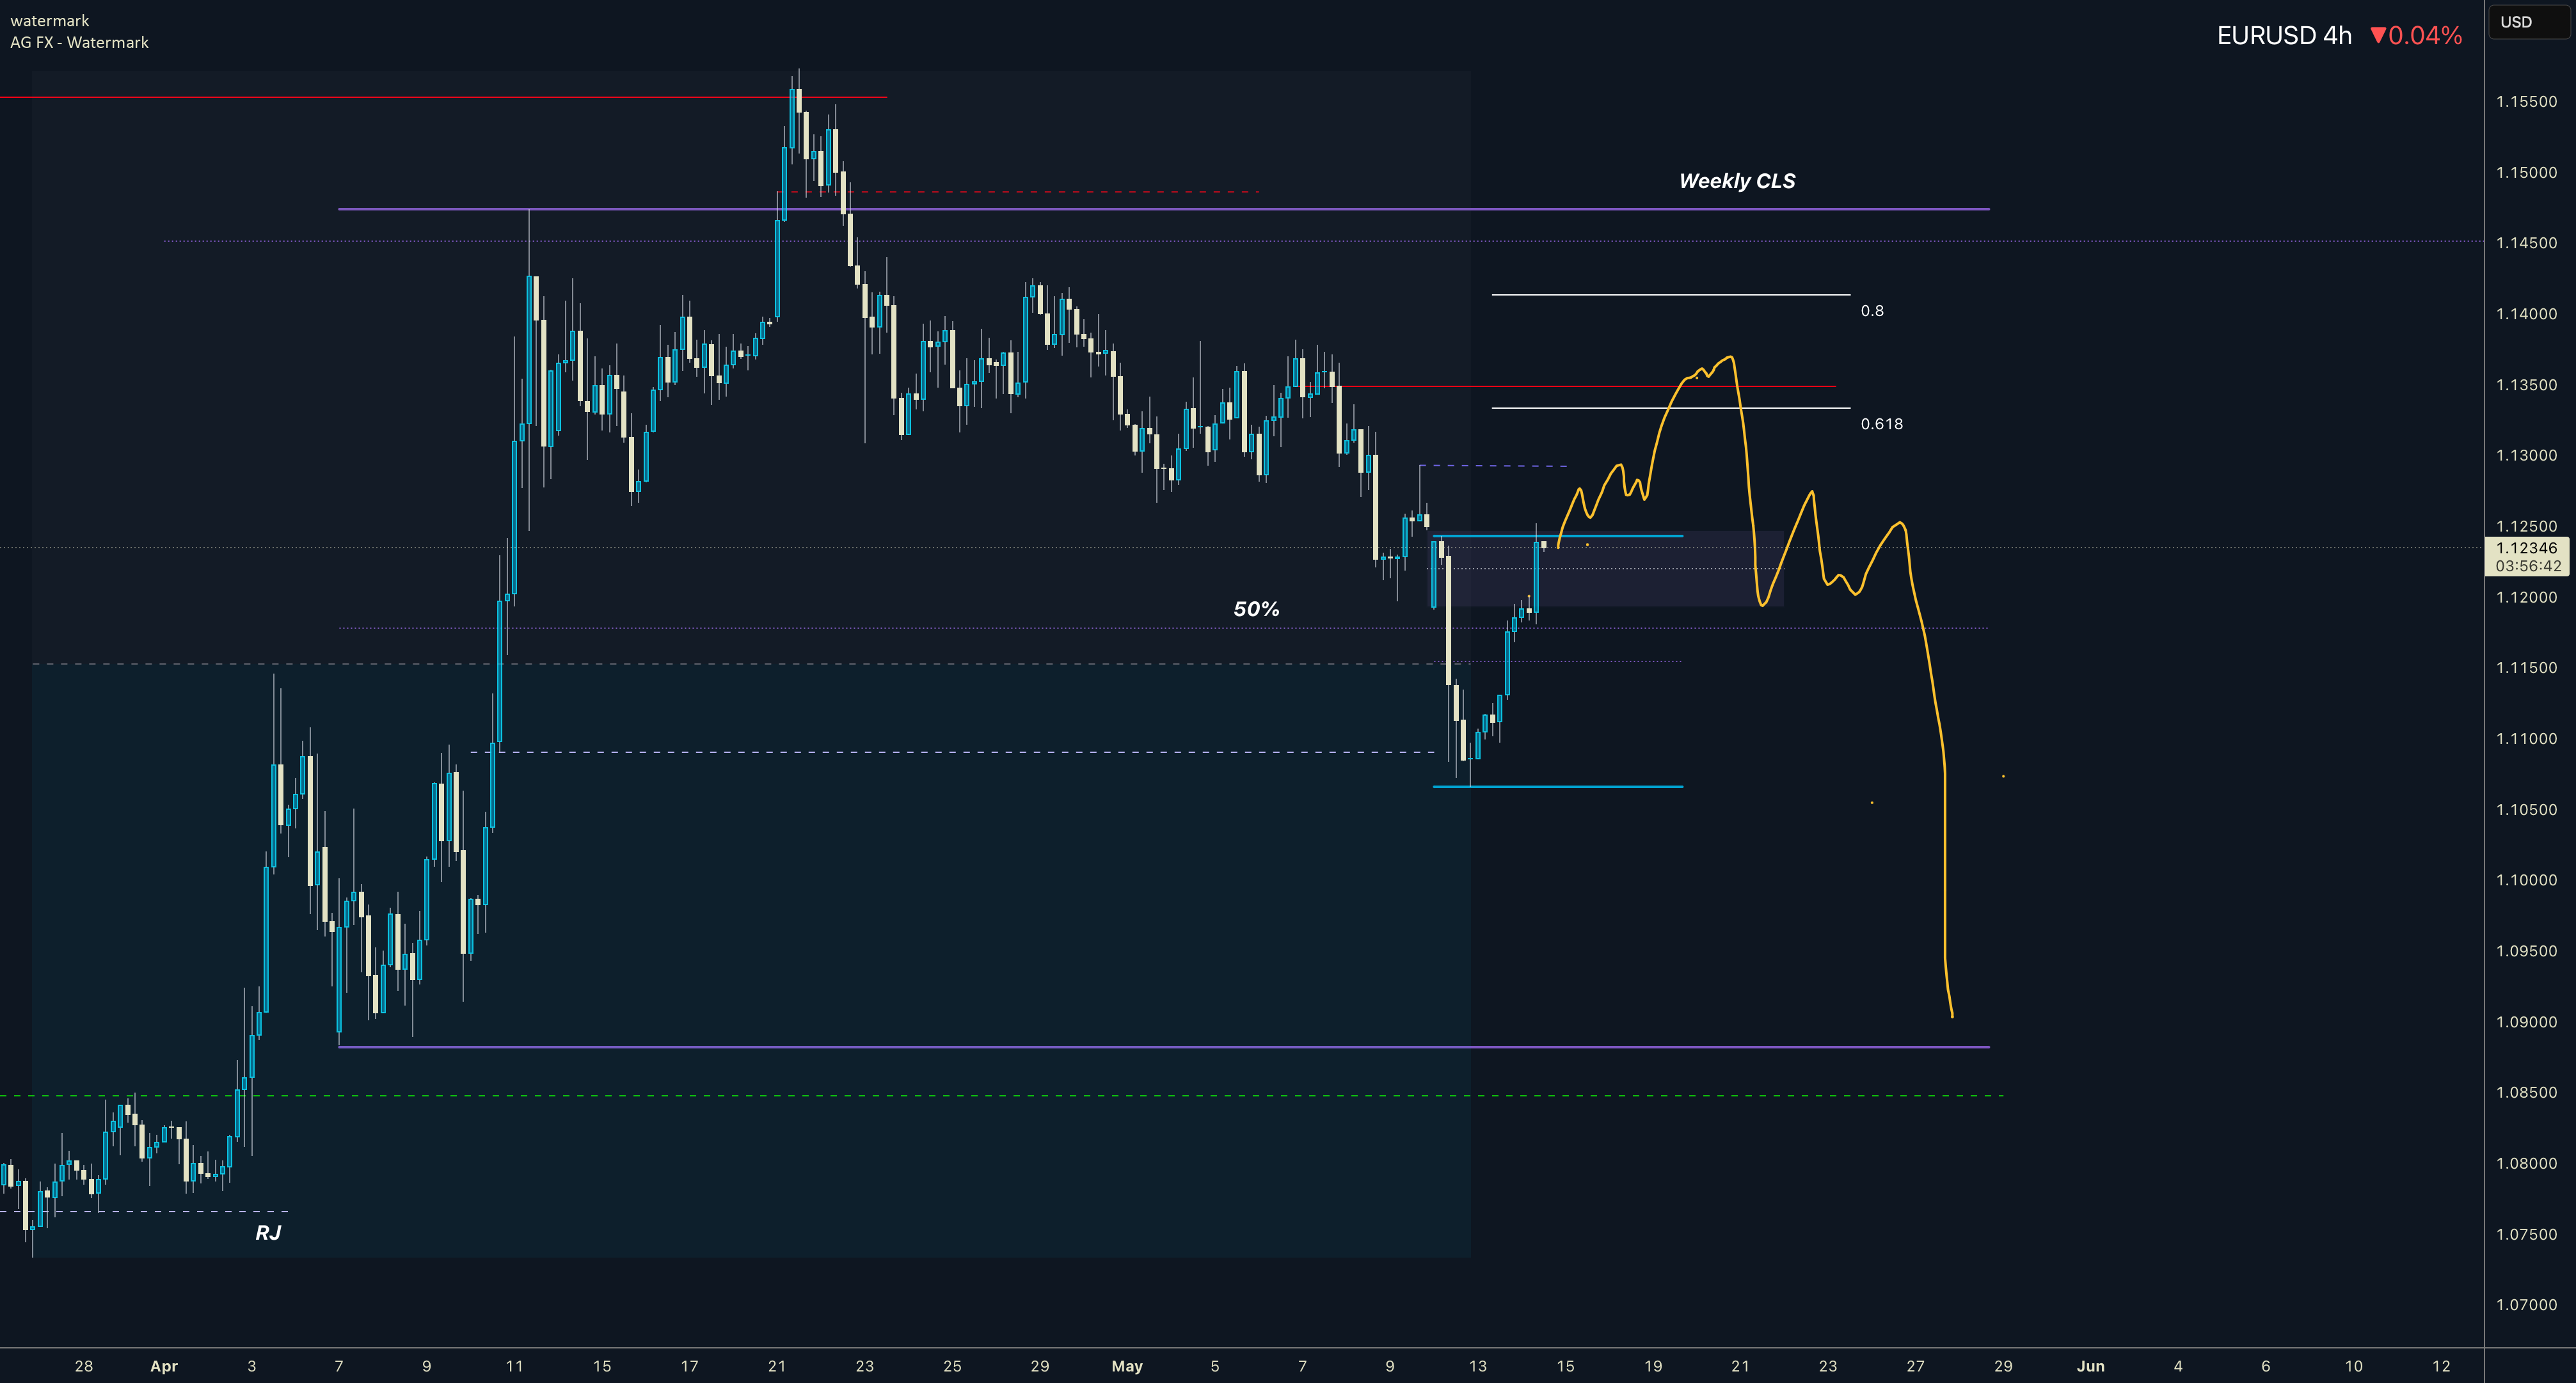2576x1383 pixels.
Task: Click the 1.08000 price axis label
Action: (x=2526, y=1164)
